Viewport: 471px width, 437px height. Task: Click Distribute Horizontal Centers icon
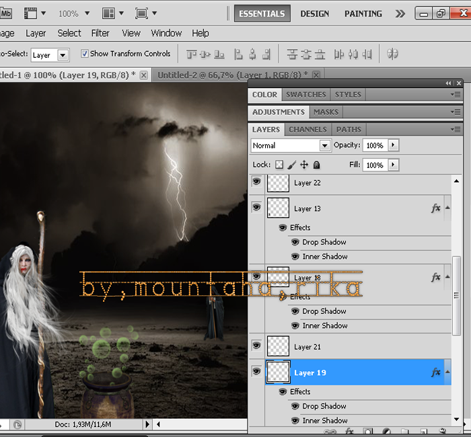353,54
